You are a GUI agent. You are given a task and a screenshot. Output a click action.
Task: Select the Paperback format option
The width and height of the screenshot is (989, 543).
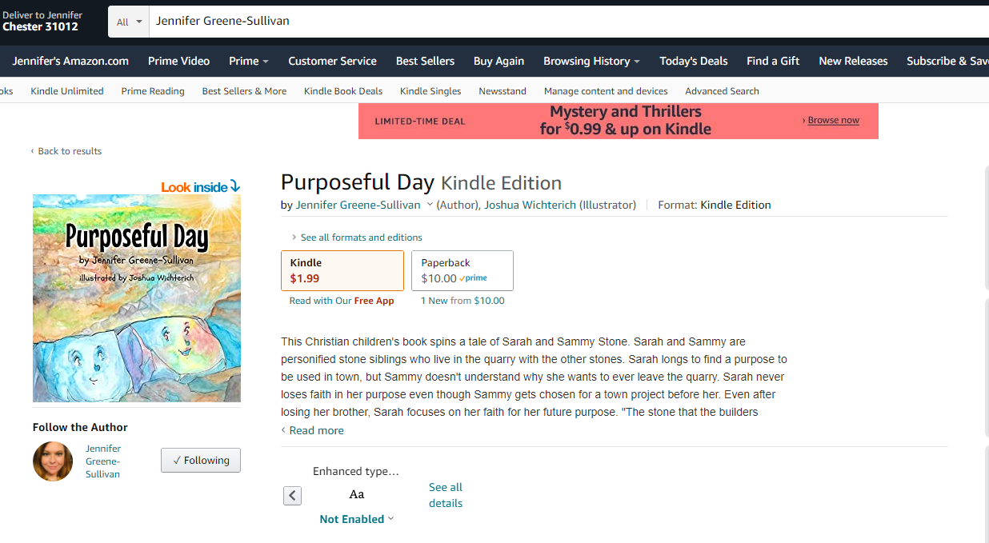click(x=462, y=270)
